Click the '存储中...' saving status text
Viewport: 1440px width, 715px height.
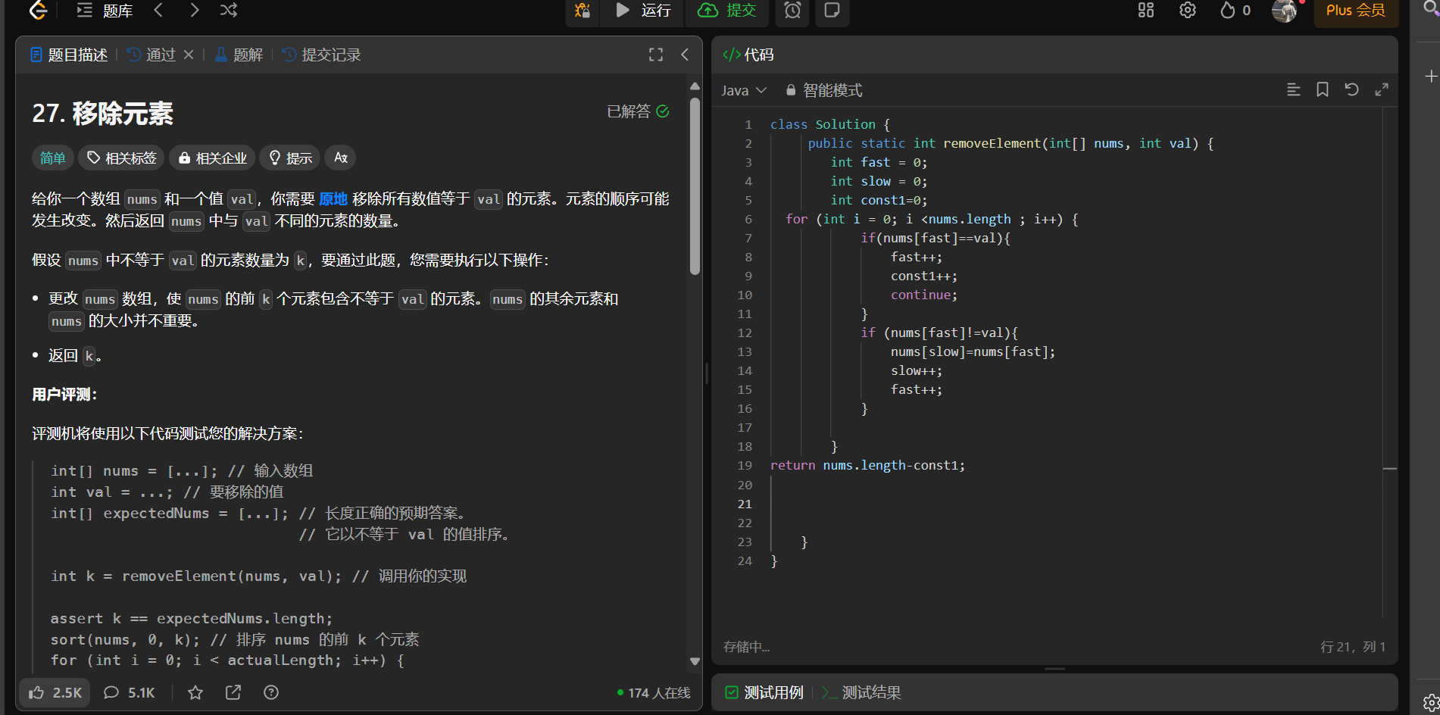pos(746,647)
